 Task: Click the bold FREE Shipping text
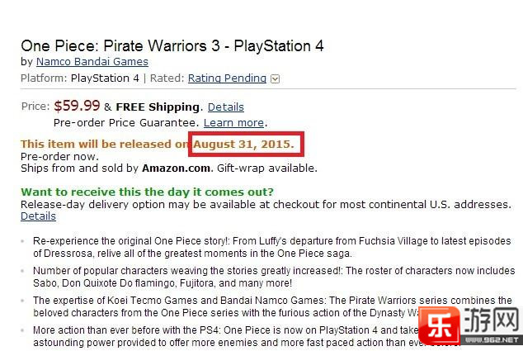[158, 107]
